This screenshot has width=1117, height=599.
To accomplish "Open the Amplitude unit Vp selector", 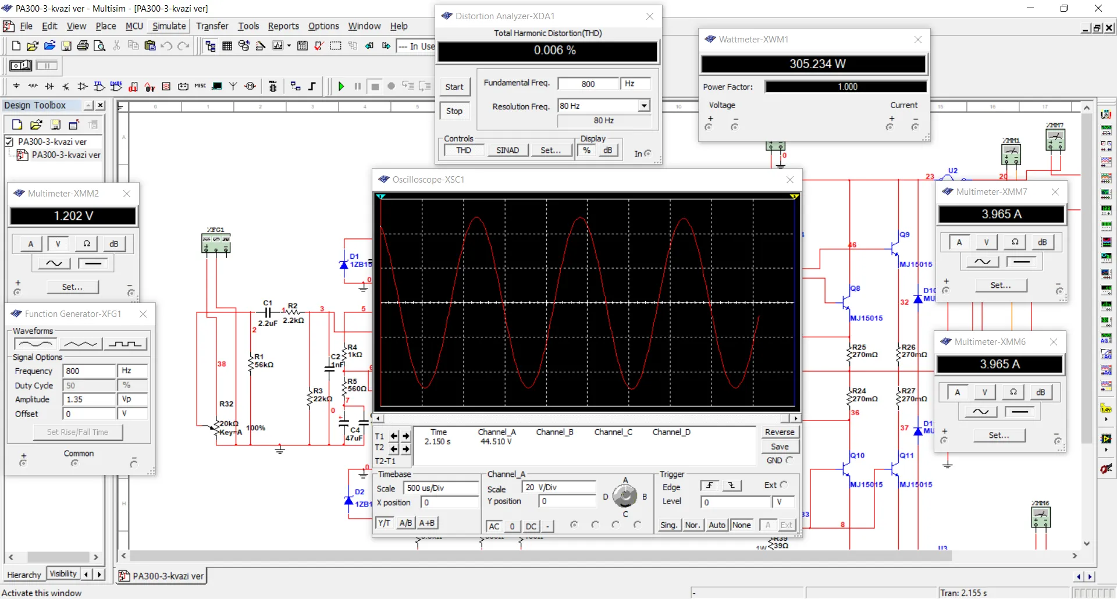I will click(133, 400).
